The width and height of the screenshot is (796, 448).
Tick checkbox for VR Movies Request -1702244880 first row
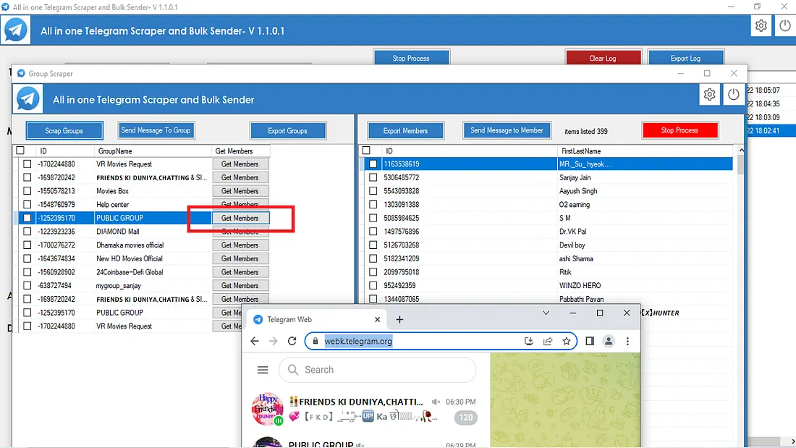pyautogui.click(x=27, y=164)
